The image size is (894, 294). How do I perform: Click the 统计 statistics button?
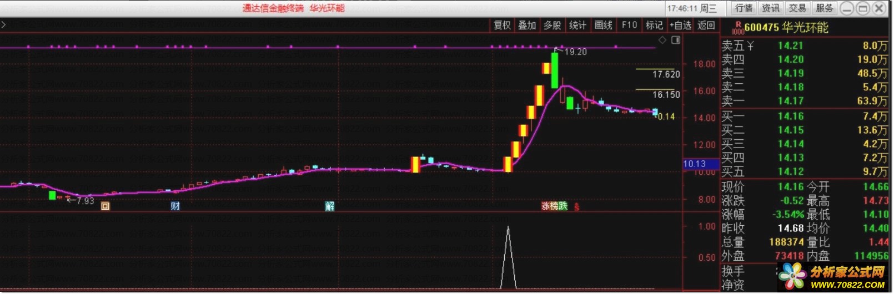577,25
